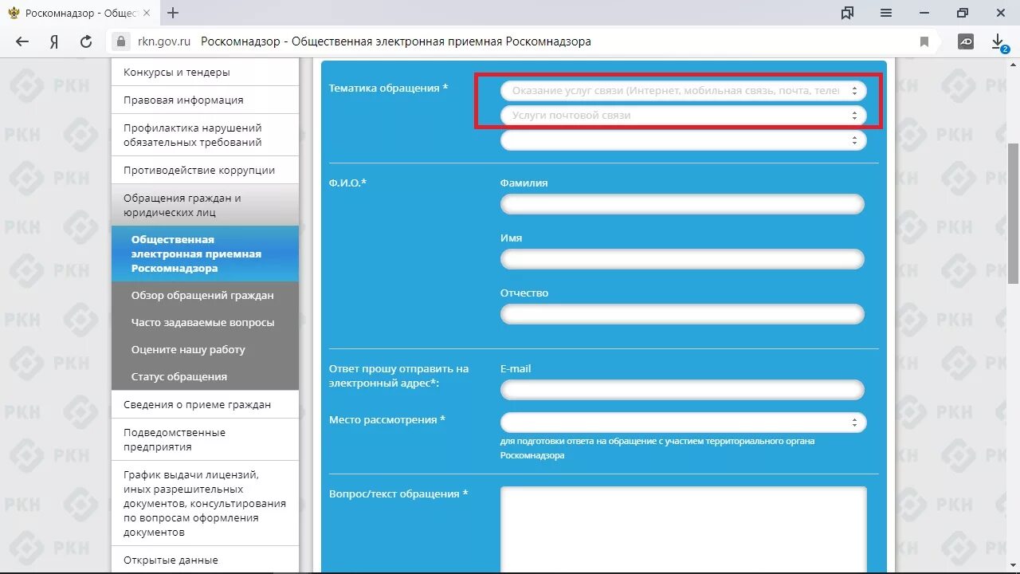
Task: Click the Отчество input field
Action: 682,314
